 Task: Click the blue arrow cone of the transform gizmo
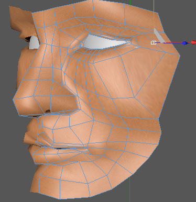coord(185,43)
